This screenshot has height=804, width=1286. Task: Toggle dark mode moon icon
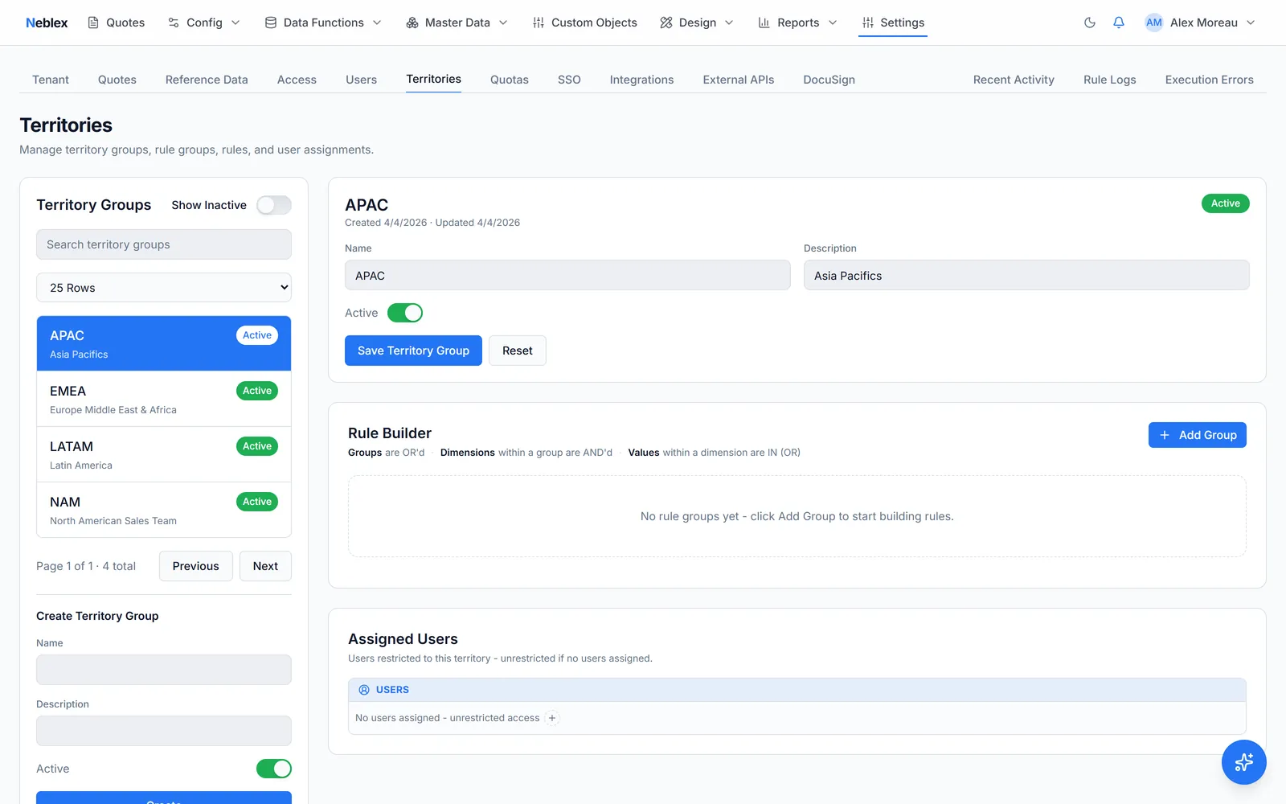click(1090, 23)
